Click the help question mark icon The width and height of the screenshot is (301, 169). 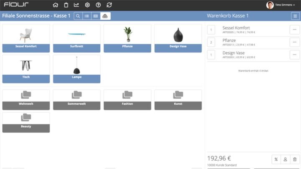click(x=98, y=5)
